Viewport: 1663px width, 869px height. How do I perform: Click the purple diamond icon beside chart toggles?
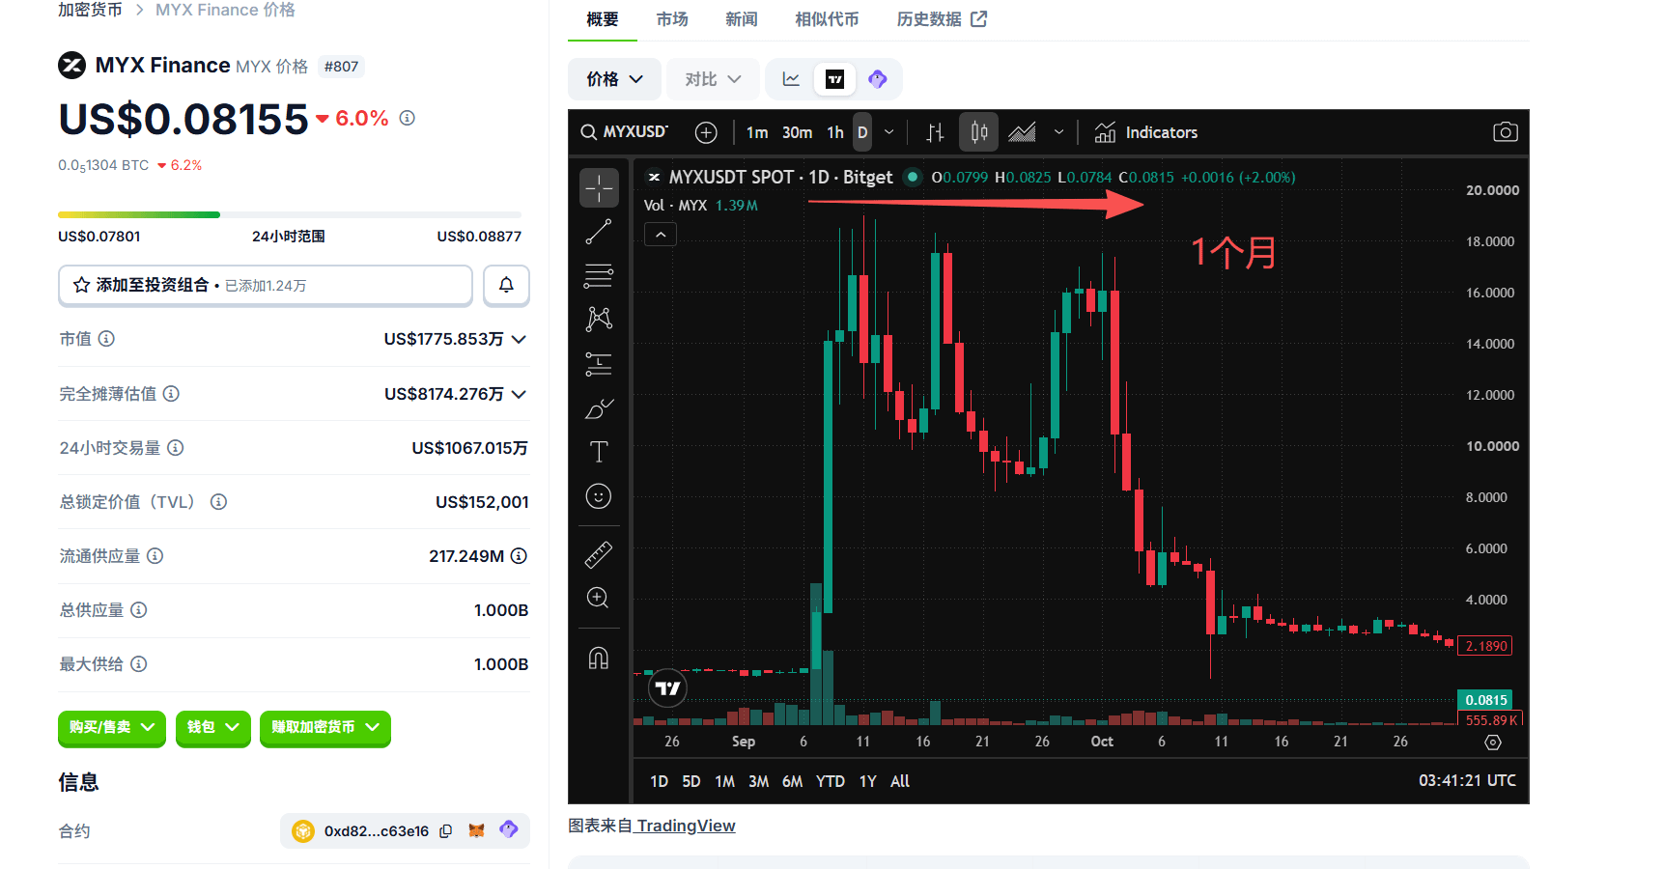point(878,79)
